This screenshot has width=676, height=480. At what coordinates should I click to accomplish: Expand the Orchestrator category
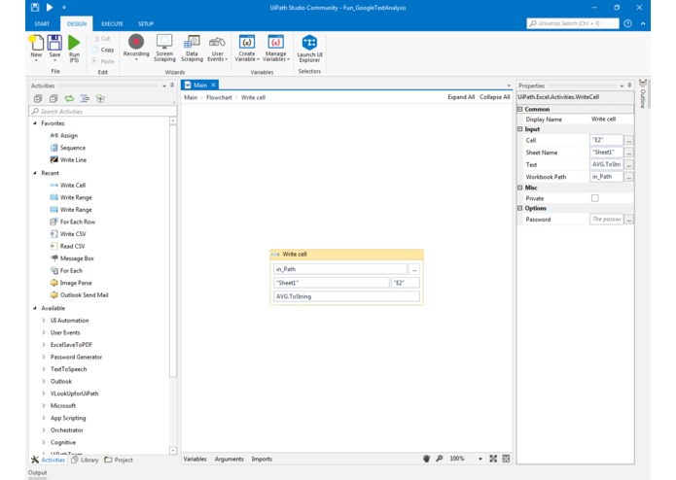coord(44,430)
